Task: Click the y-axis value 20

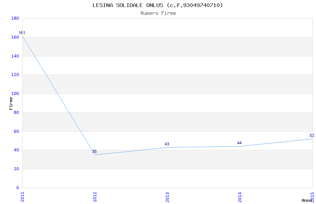Action: click(x=16, y=169)
